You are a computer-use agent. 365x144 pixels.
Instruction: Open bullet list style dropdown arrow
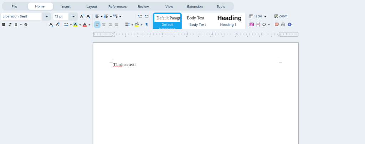pos(102,16)
